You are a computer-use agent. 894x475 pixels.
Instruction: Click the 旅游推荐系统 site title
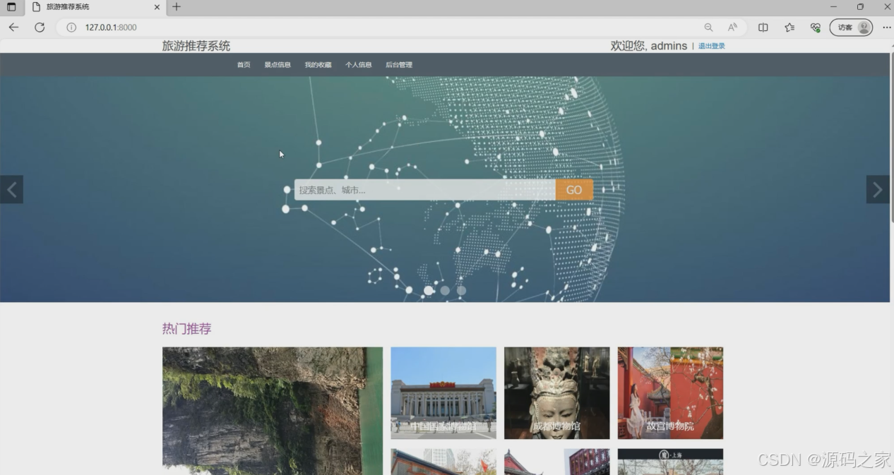click(196, 46)
